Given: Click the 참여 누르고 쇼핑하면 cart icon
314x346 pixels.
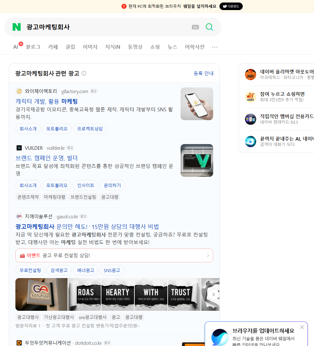Looking at the screenshot, I should click(251, 97).
